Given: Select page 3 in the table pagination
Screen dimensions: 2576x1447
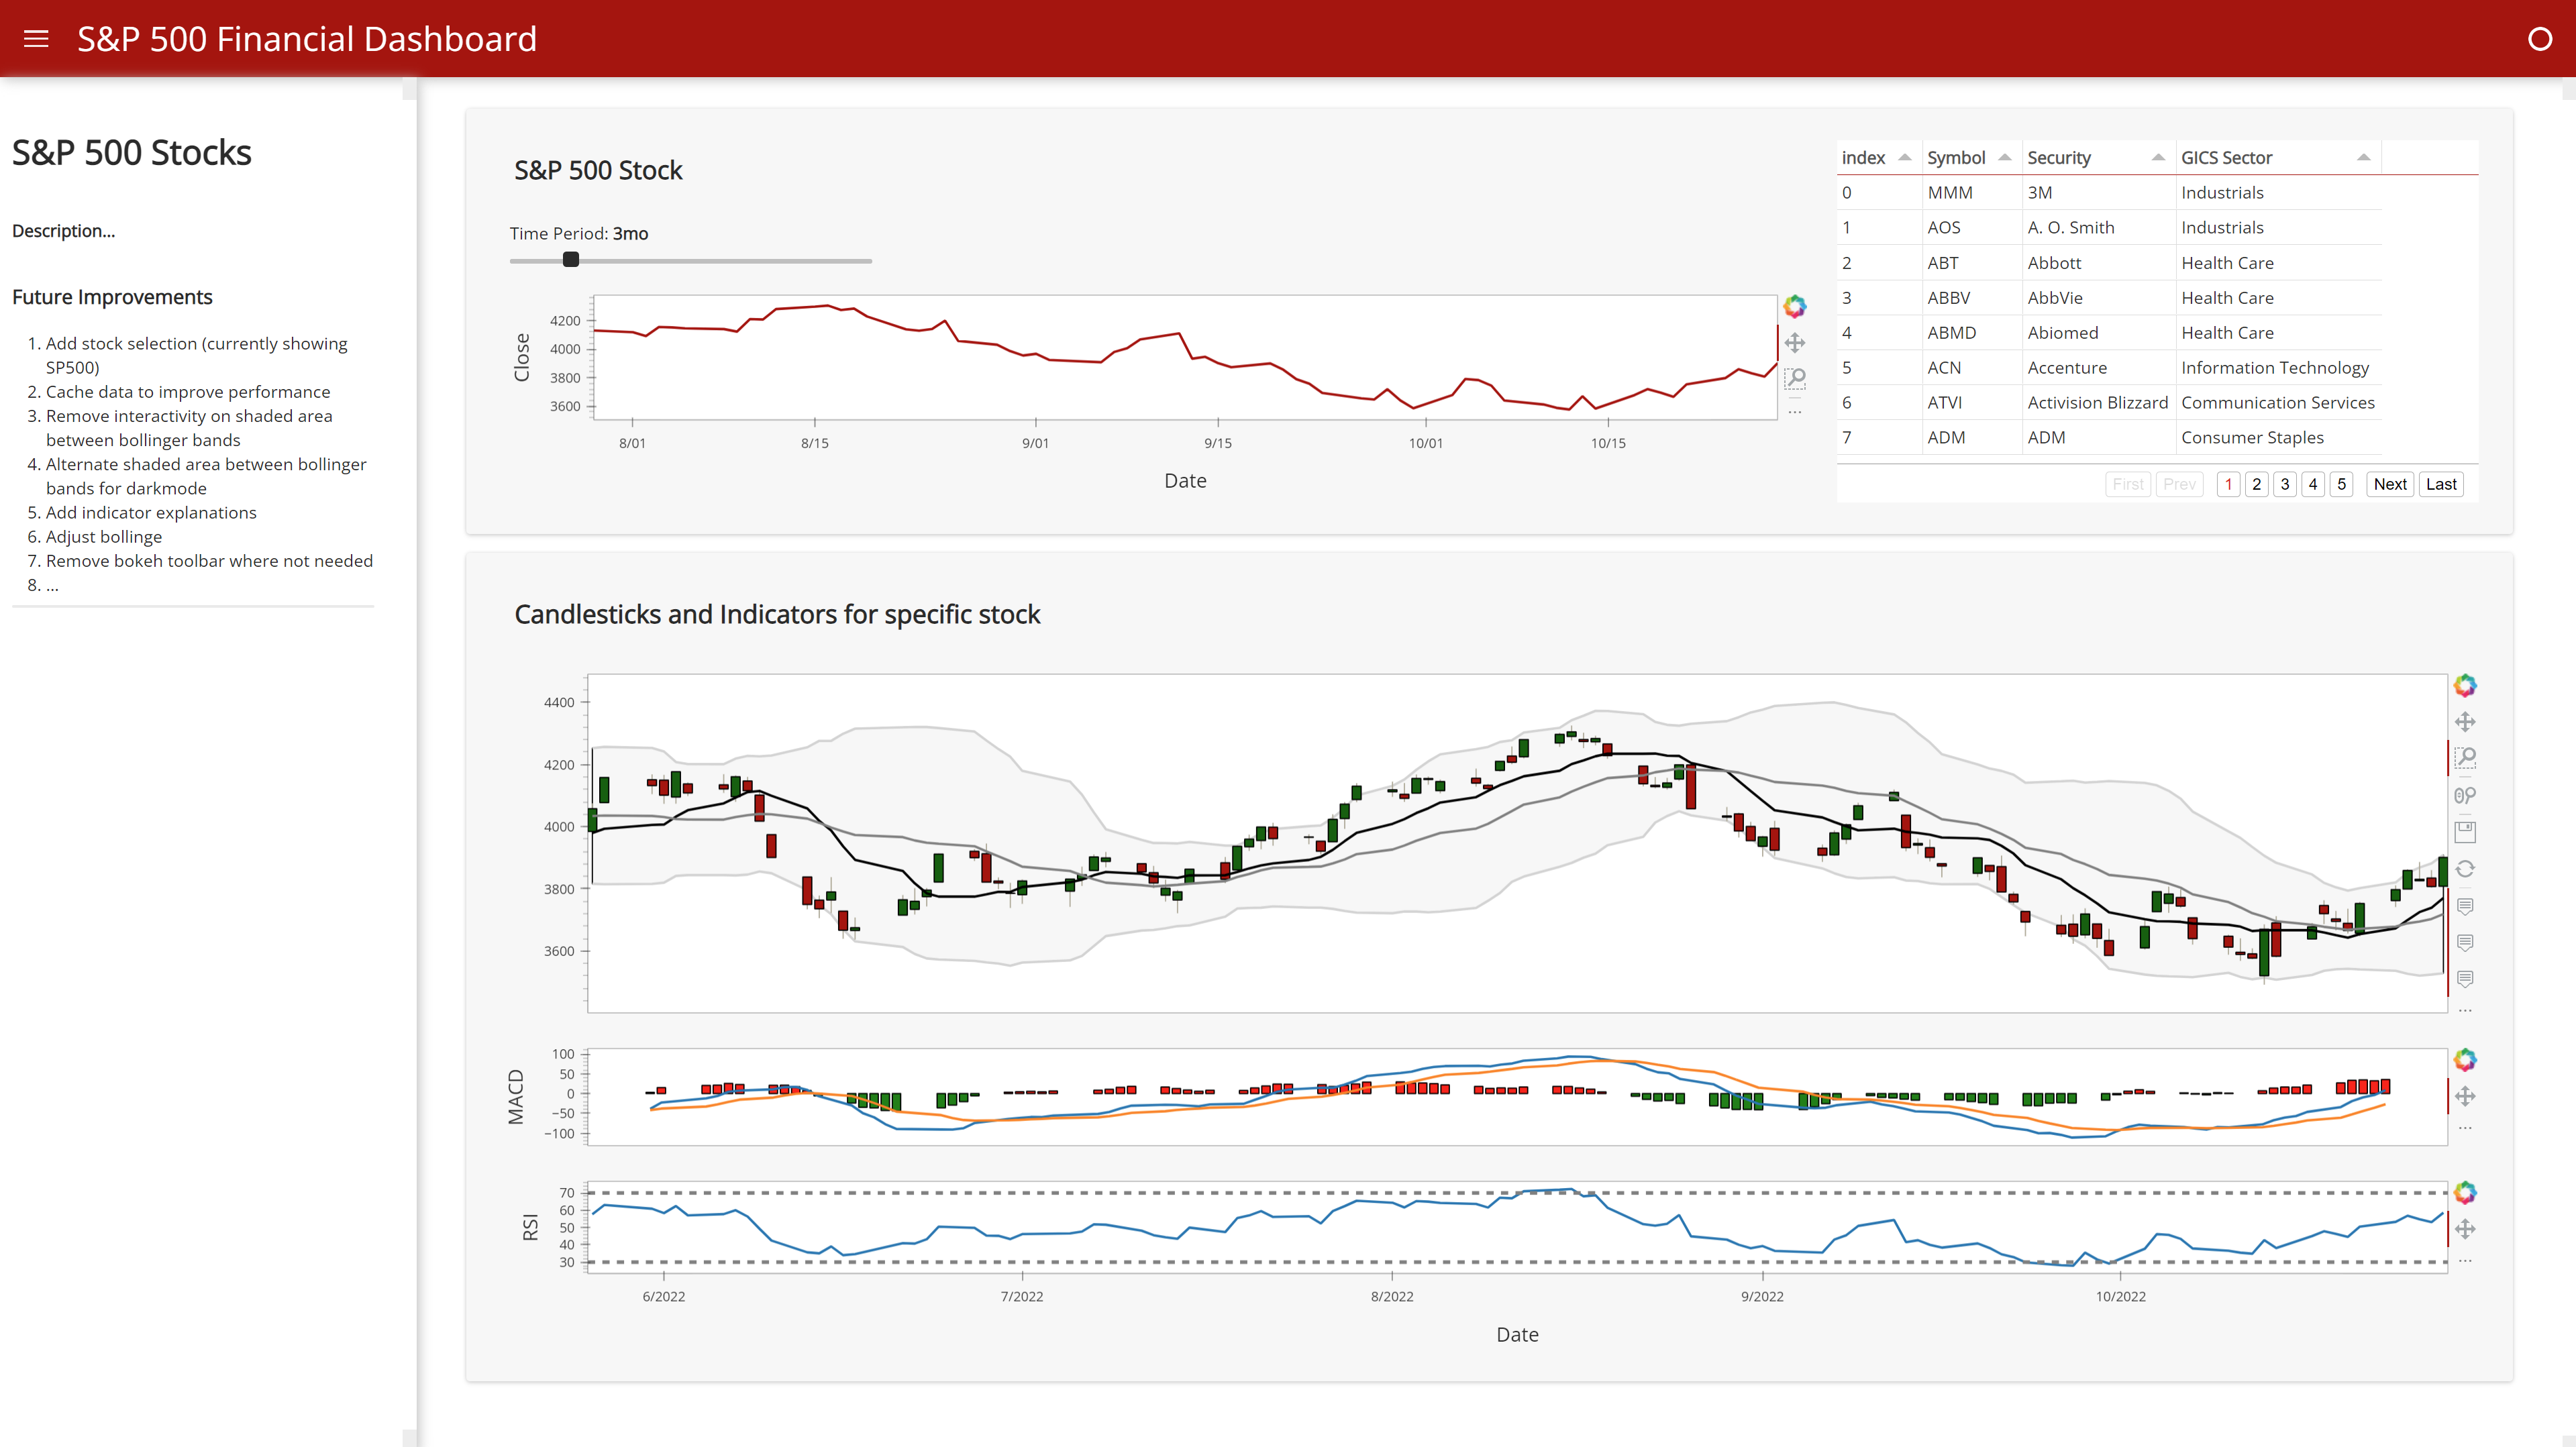Looking at the screenshot, I should pos(2284,484).
